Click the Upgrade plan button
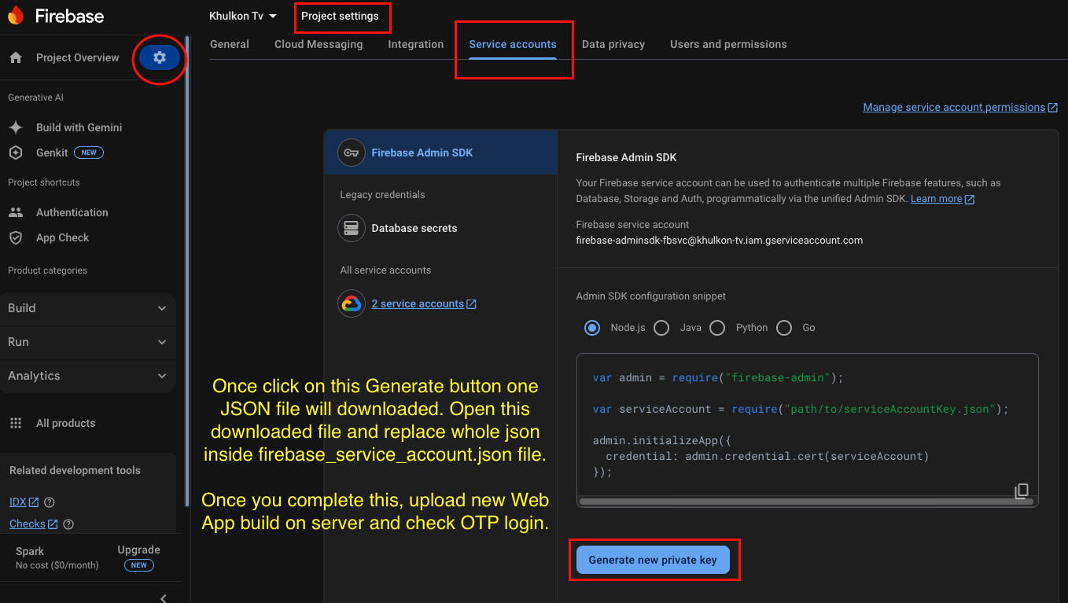 tap(138, 557)
